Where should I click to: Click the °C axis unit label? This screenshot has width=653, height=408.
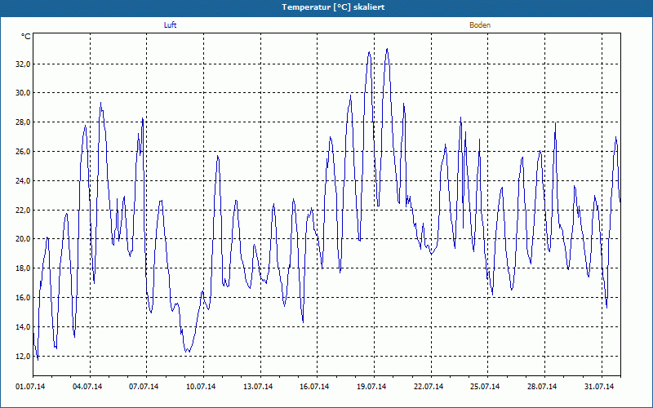(26, 37)
